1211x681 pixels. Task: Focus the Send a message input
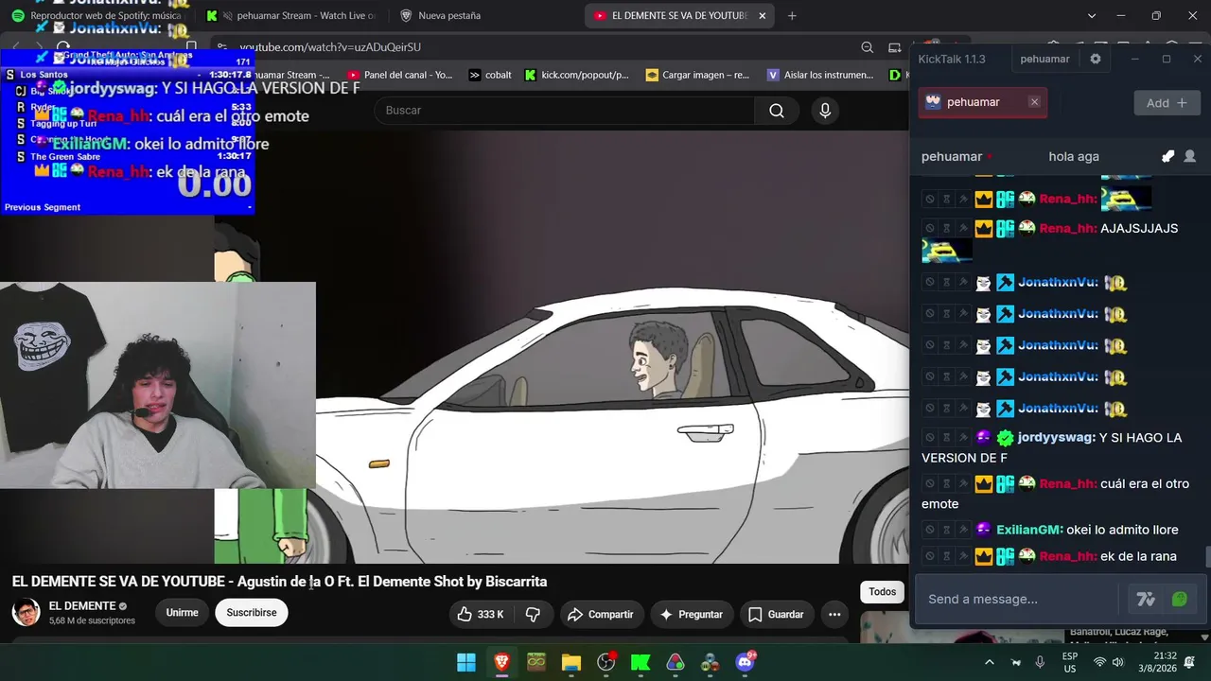1017,599
